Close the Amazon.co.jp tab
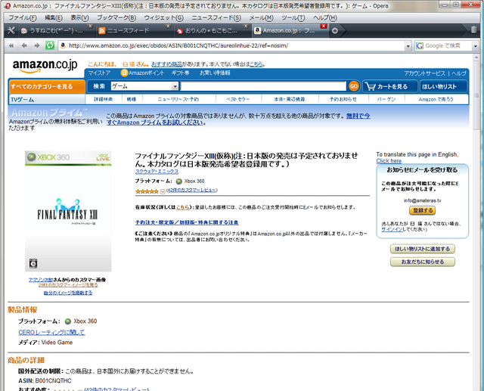 pos(324,26)
